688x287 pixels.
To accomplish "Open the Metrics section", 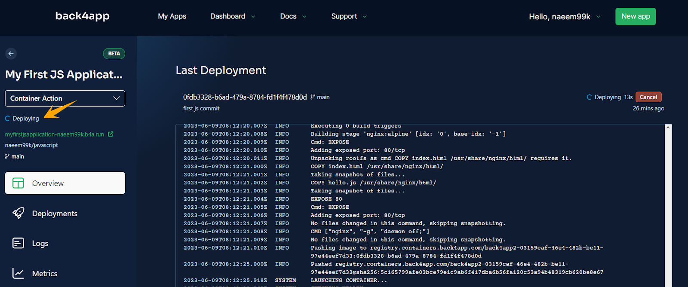I will [x=45, y=273].
